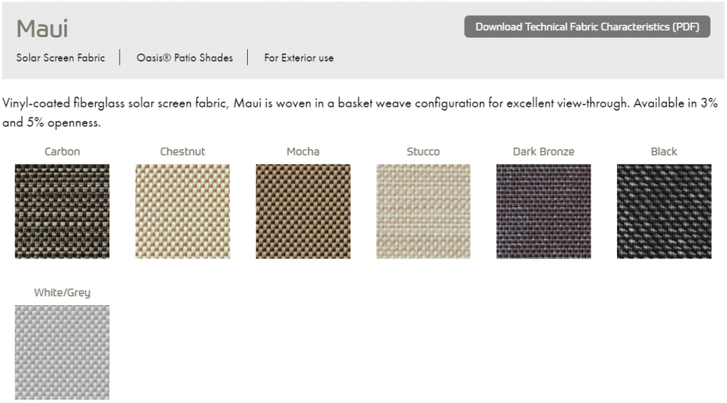Pick the Mocha fabric swatch
727x403 pixels.
(x=303, y=211)
